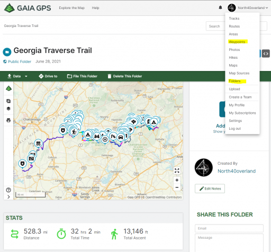
Task: Select Upload in account menu
Action: tap(234, 89)
